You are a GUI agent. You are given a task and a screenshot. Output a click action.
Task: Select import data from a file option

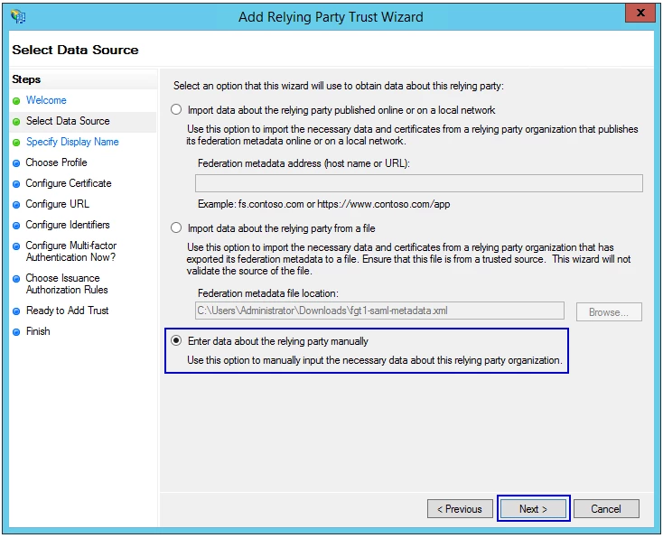176,228
